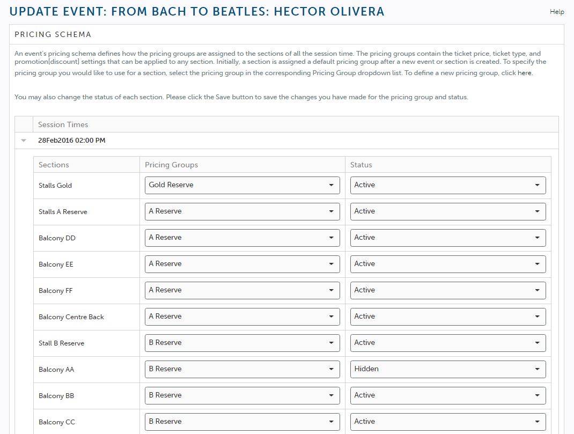Open the Help link
Screen dimensions: 574x434
[557, 12]
